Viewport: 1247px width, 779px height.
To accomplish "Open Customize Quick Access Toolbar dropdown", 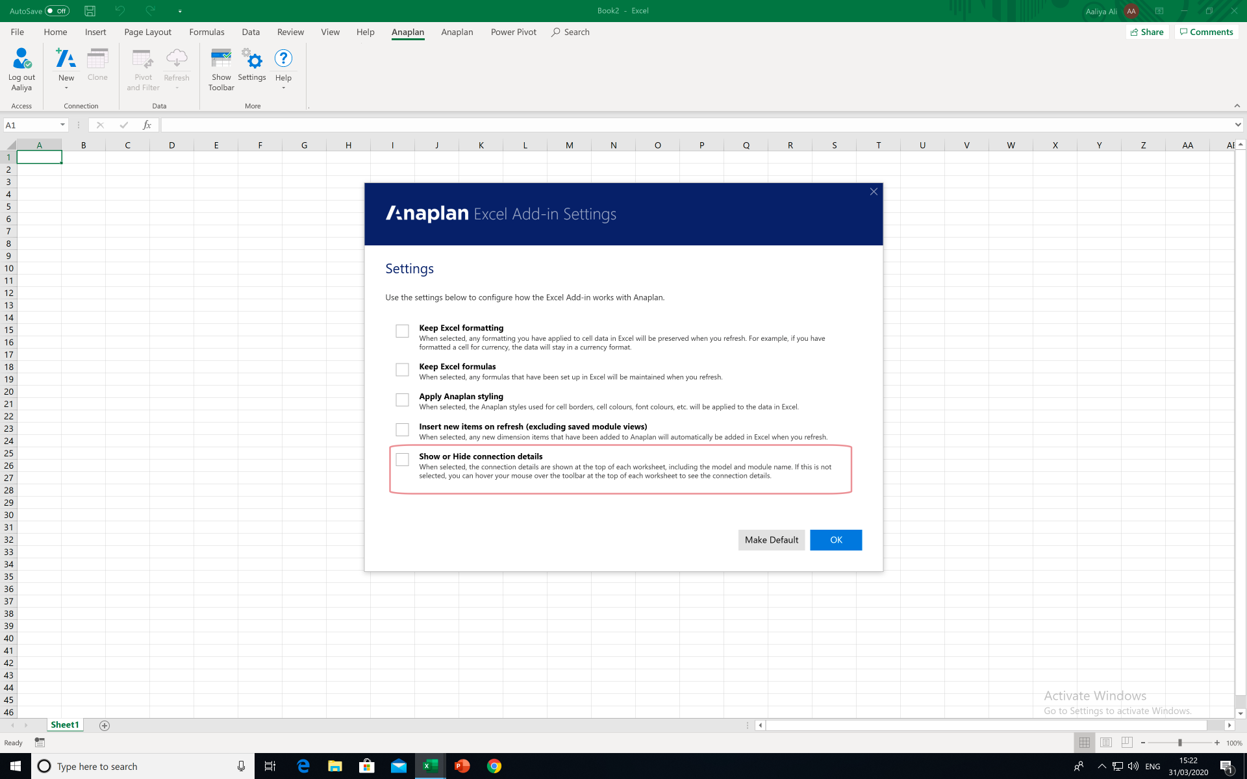I will [x=180, y=11].
